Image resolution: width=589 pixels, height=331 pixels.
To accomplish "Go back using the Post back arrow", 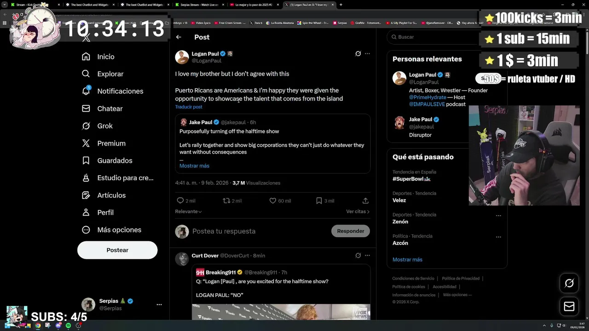I will pyautogui.click(x=179, y=37).
